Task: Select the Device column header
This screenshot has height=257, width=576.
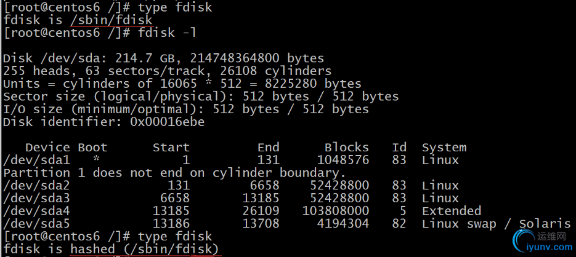Action: pyautogui.click(x=47, y=148)
